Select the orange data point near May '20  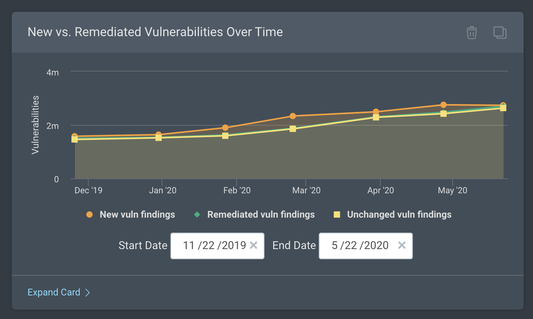pyautogui.click(x=444, y=105)
